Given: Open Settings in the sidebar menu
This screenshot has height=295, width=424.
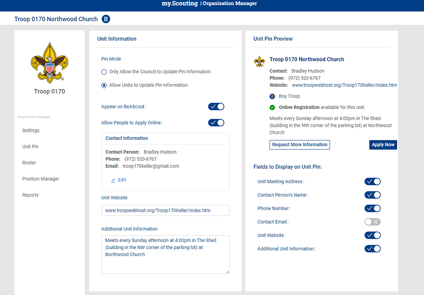Looking at the screenshot, I should 31,131.
